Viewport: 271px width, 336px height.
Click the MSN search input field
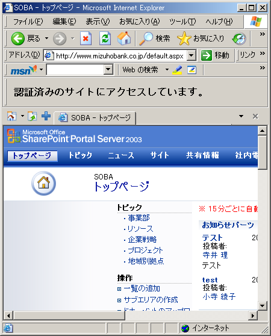[75, 70]
